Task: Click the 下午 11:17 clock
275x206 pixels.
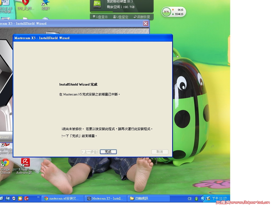Action: (x=219, y=198)
